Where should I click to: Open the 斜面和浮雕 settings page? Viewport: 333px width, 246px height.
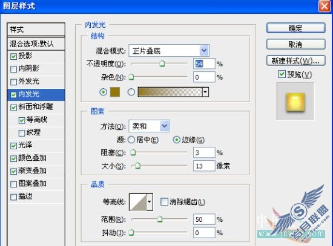(36, 107)
